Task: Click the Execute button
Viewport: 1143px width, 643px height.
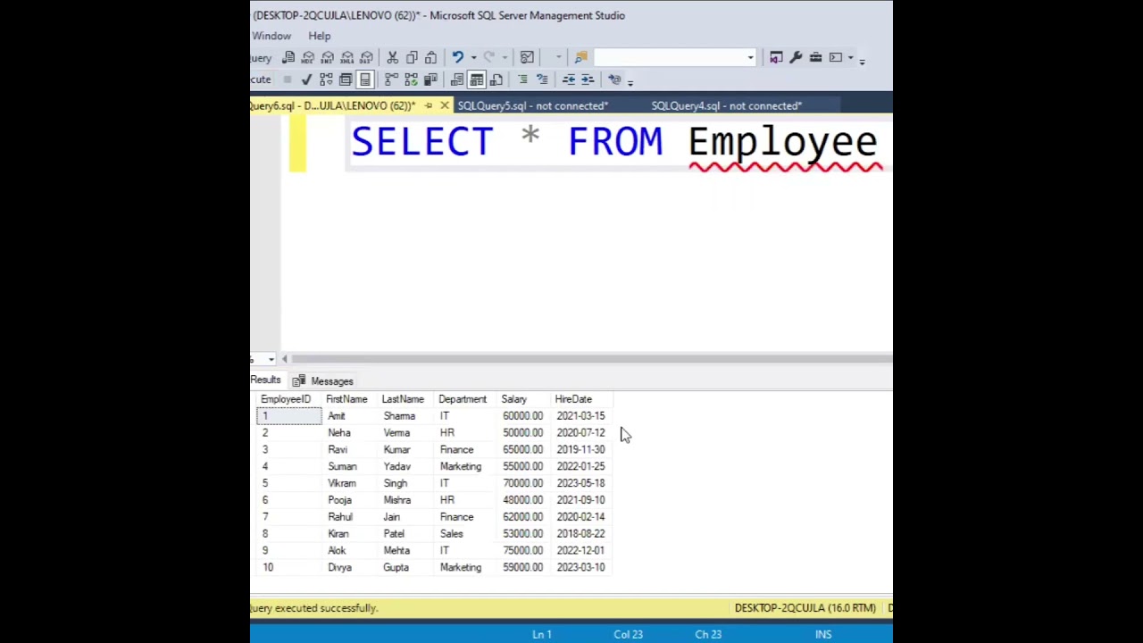Action: 261,79
